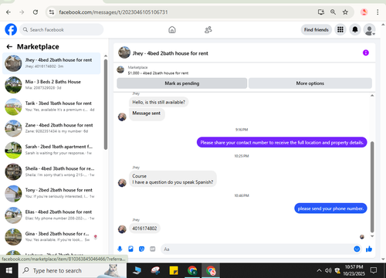Show hidden system tray icons
Screen dimensions: 386x278
319,270
